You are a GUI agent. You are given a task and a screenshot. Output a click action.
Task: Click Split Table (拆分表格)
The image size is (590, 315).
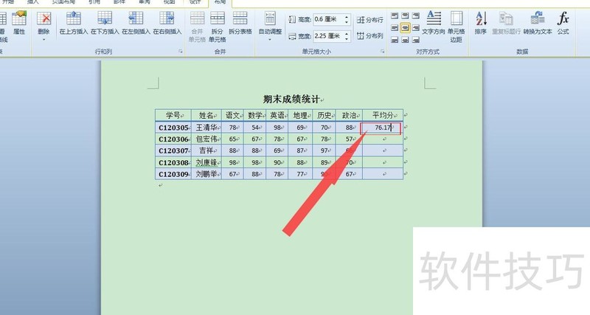[240, 24]
